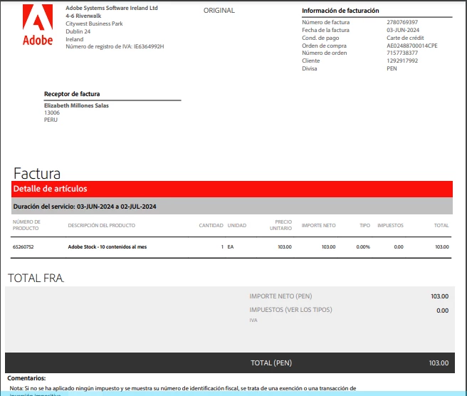Click the 'TOTAL (PEN)' label in dark bar
467x396 pixels.
coord(271,363)
